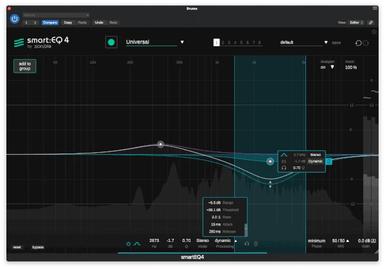Open the default preset dropdown arrow

pos(326,42)
